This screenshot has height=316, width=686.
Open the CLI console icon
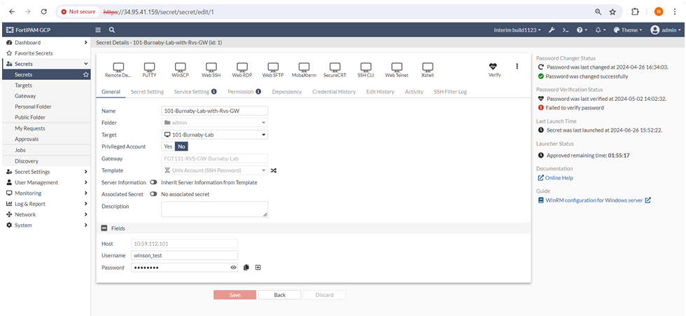[x=566, y=30]
